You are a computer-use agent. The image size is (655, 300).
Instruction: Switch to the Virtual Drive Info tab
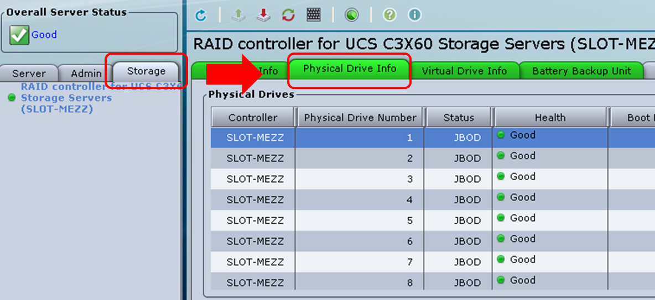click(x=464, y=71)
